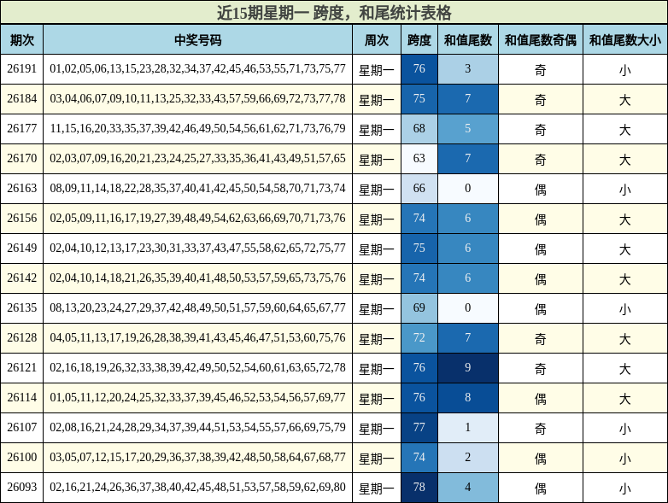This screenshot has height=503, width=668.
Task: Click winning numbers starting 11,15,16,20
Action: tap(197, 129)
